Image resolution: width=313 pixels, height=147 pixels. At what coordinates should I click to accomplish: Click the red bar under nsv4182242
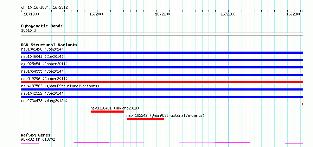pos(145,119)
